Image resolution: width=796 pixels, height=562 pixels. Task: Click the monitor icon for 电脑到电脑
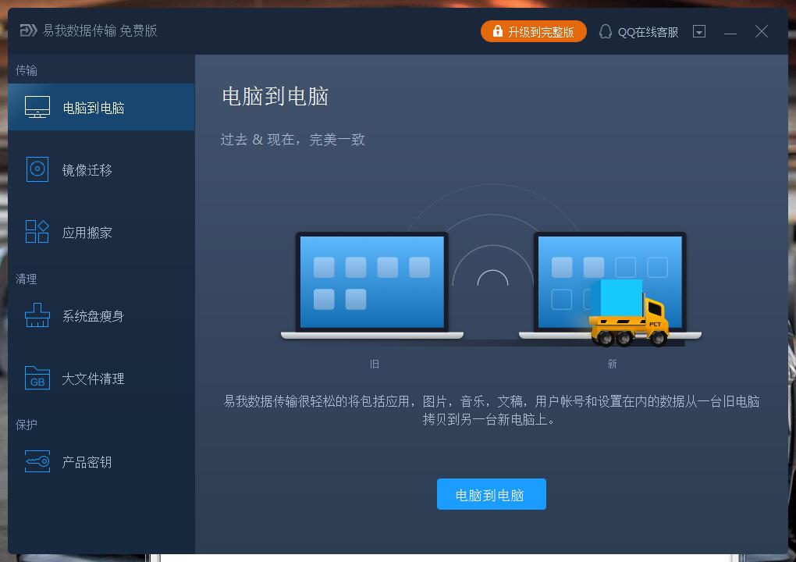(x=37, y=107)
